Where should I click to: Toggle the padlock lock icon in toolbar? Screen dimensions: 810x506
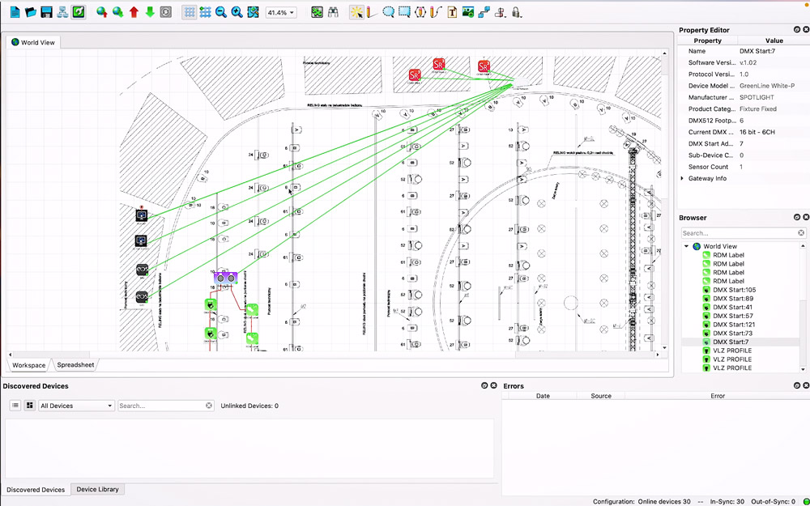click(x=516, y=12)
